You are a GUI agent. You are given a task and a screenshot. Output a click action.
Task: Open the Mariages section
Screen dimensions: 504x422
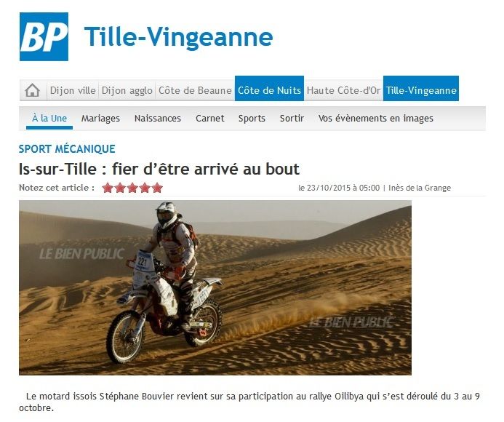point(100,119)
